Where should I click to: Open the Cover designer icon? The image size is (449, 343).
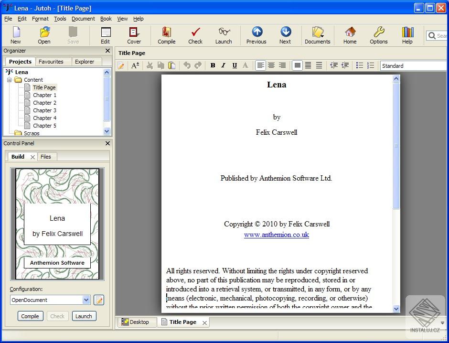pyautogui.click(x=134, y=35)
